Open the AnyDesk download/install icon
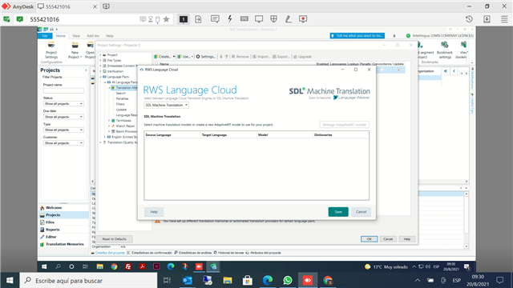The height and width of the screenshot is (288, 513). [x=487, y=19]
